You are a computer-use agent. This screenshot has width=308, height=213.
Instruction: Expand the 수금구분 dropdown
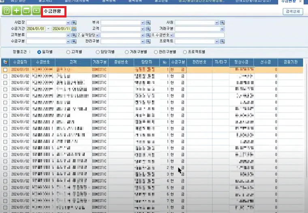click(x=68, y=42)
